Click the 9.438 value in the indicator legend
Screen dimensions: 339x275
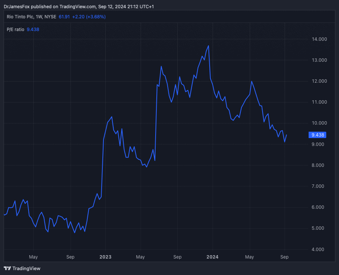click(33, 30)
